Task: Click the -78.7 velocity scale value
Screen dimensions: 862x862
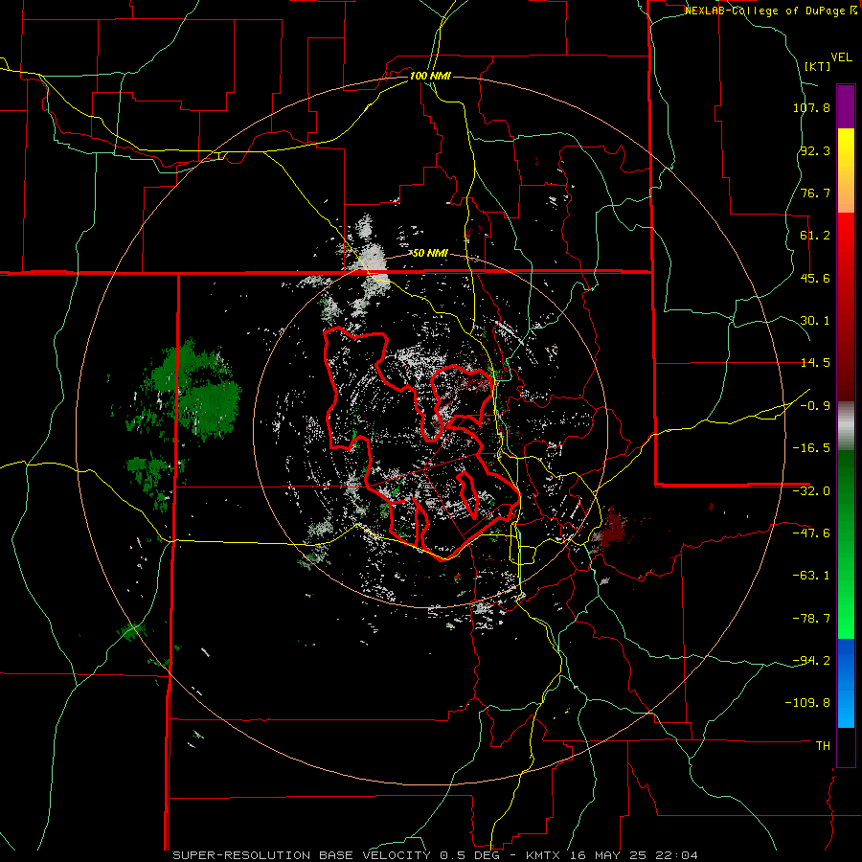Action: tap(811, 619)
